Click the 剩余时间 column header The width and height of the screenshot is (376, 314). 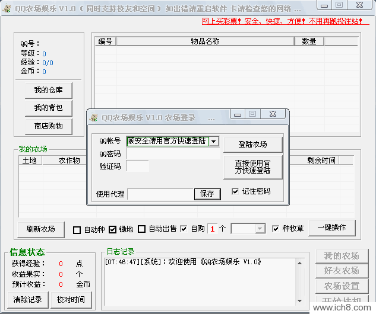321,160
